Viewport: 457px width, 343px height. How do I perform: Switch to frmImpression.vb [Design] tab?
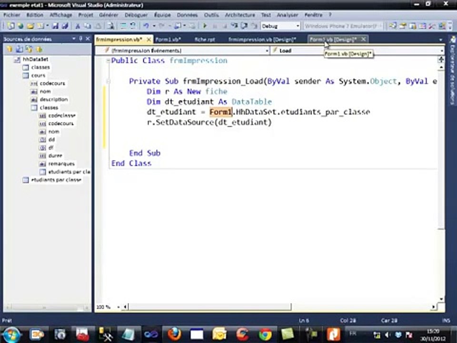tap(262, 40)
